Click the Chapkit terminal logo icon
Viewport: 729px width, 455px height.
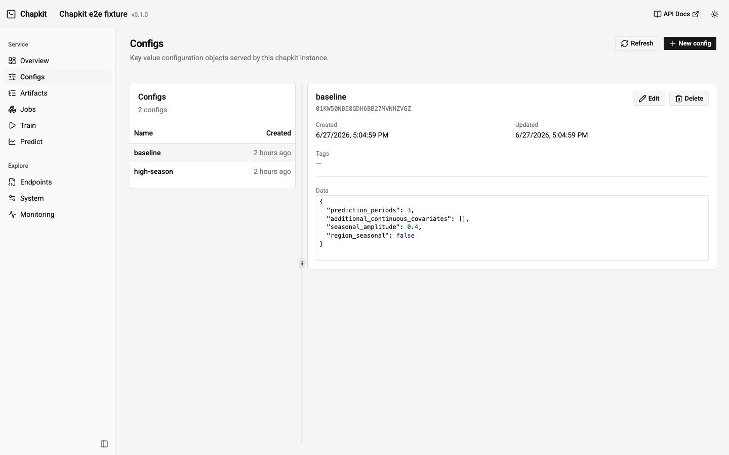tap(11, 14)
